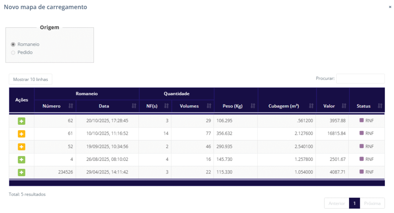Click green plus icon for romaneio 62
The height and width of the screenshot is (213, 394).
pos(22,121)
